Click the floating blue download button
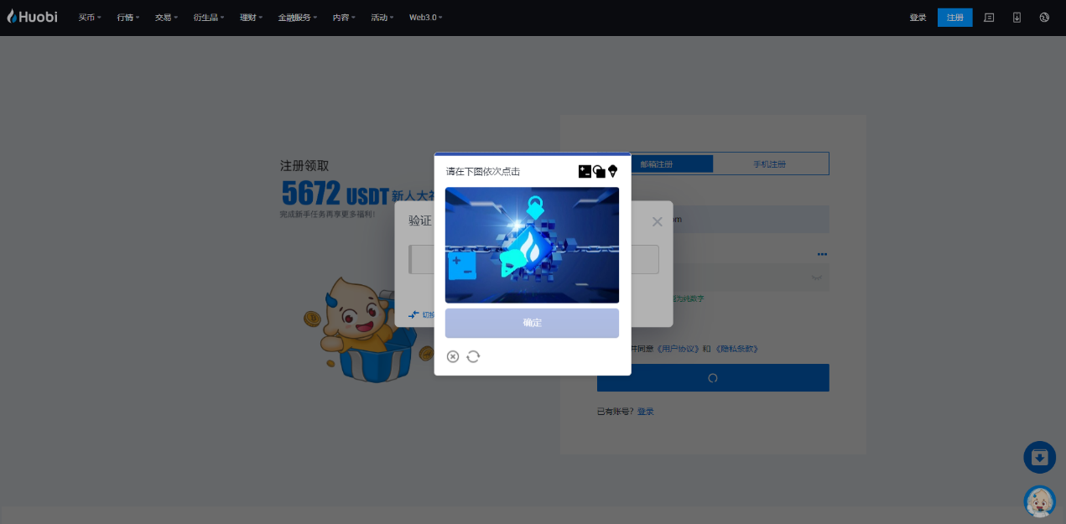Screen dimensions: 1066x524 tap(1039, 457)
